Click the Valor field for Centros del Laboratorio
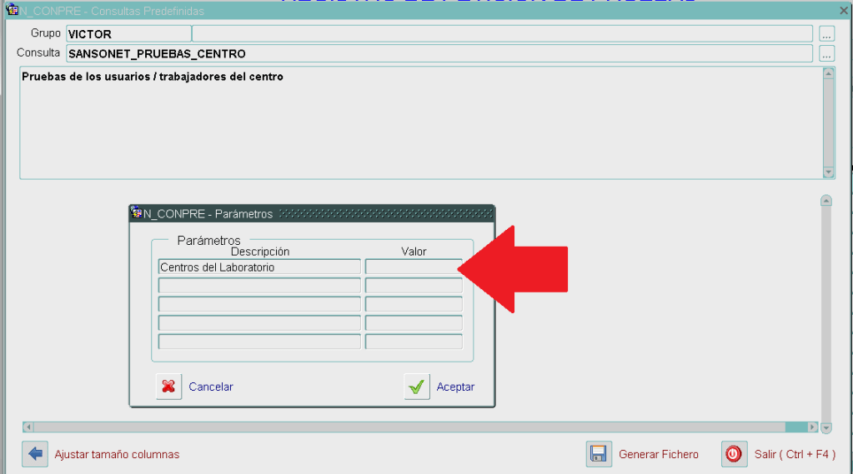 pyautogui.click(x=414, y=267)
